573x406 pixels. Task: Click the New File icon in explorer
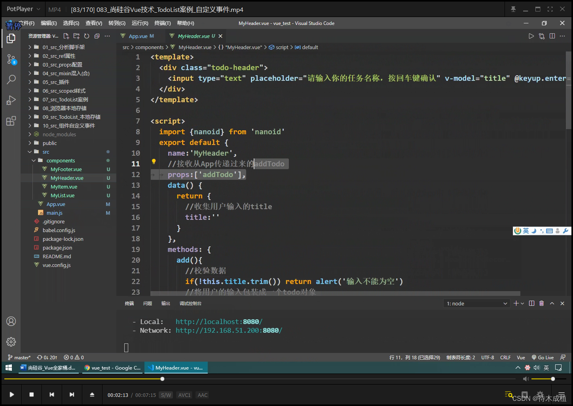(66, 36)
